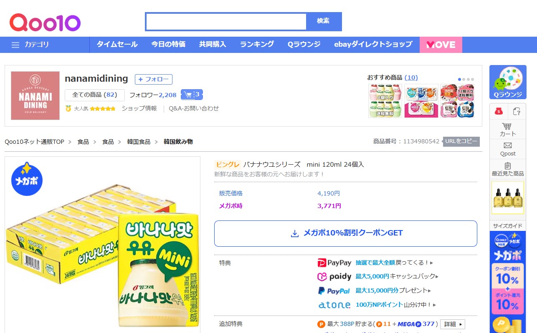537x333 pixels.
Task: Click the atone logo
Action: click(334, 305)
